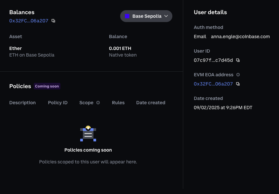Open the EVM EOA address link
This screenshot has height=194, width=279.
(213, 84)
